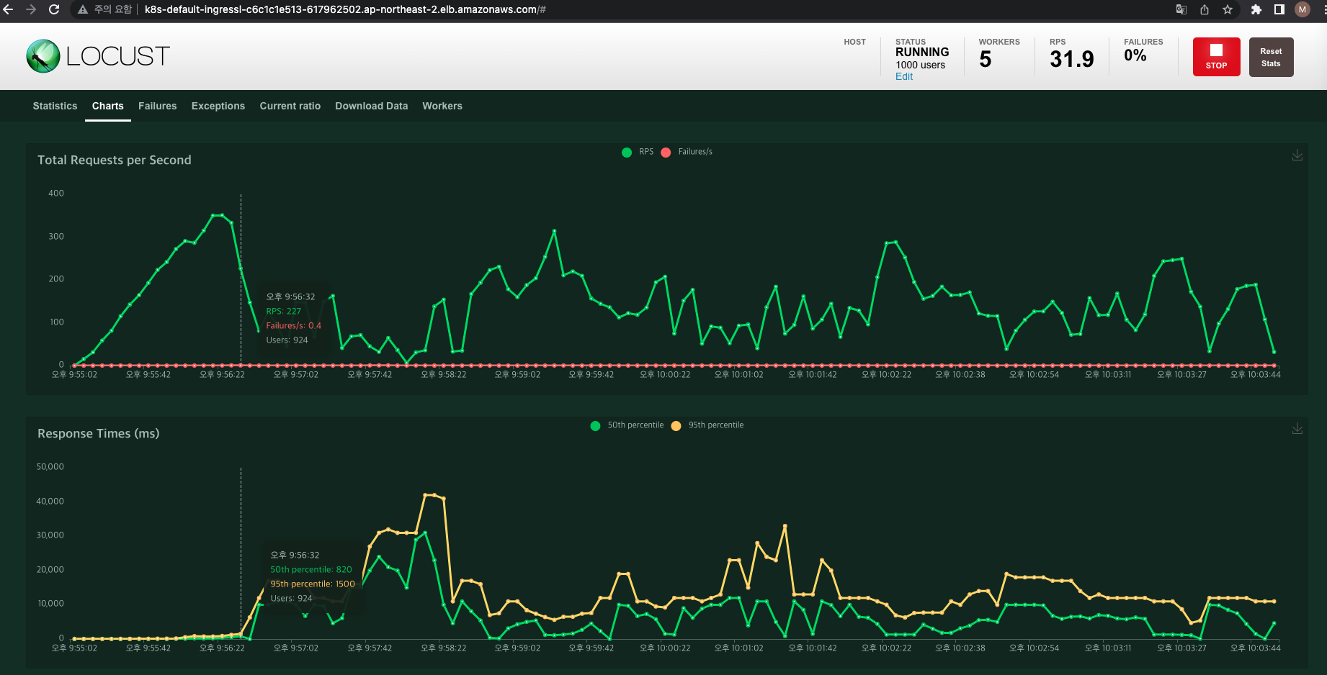This screenshot has height=675, width=1327.
Task: Click the Workers count 5
Action: [986, 59]
